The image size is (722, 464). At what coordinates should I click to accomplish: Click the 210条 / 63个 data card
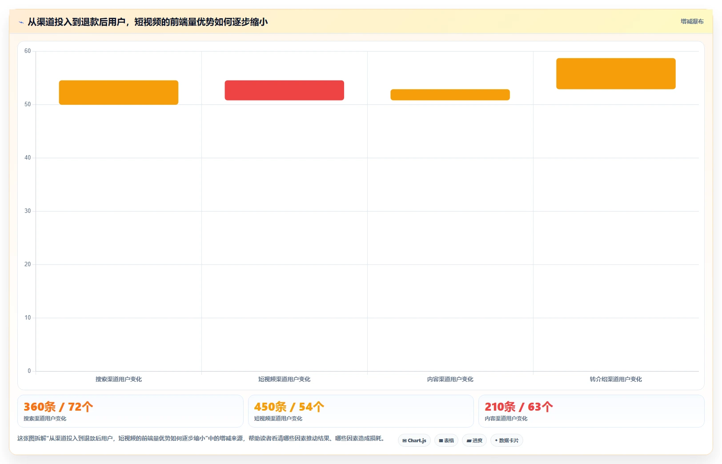(591, 411)
